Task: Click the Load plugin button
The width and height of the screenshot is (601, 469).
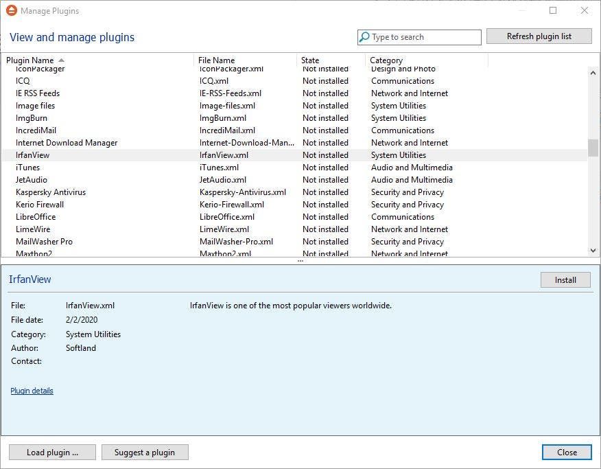Action: coord(52,452)
